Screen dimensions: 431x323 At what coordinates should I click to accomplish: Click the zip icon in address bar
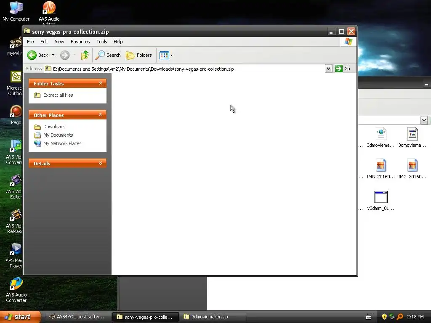(48, 69)
